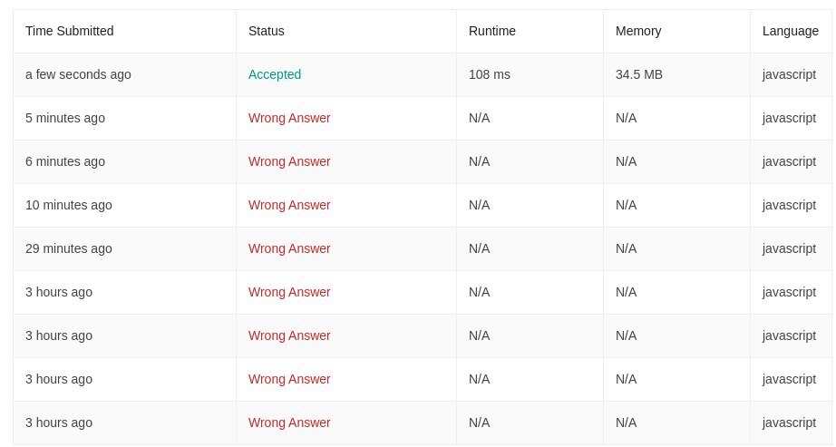
Task: Click N/A memory in the 6 minutes row
Action: [626, 161]
